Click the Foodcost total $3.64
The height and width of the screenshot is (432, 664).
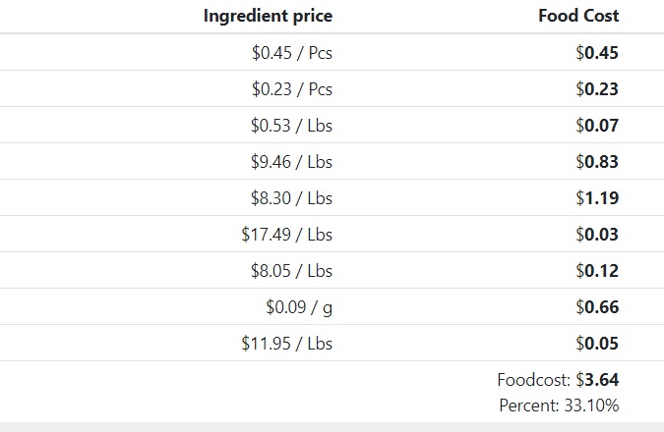coord(558,380)
